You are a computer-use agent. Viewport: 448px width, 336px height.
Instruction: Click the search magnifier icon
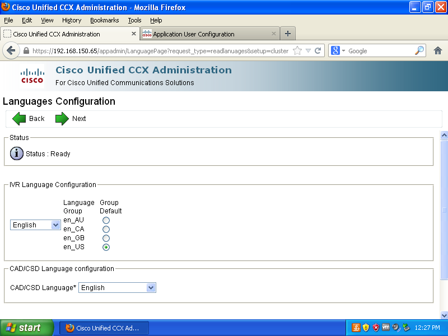pyautogui.click(x=419, y=50)
